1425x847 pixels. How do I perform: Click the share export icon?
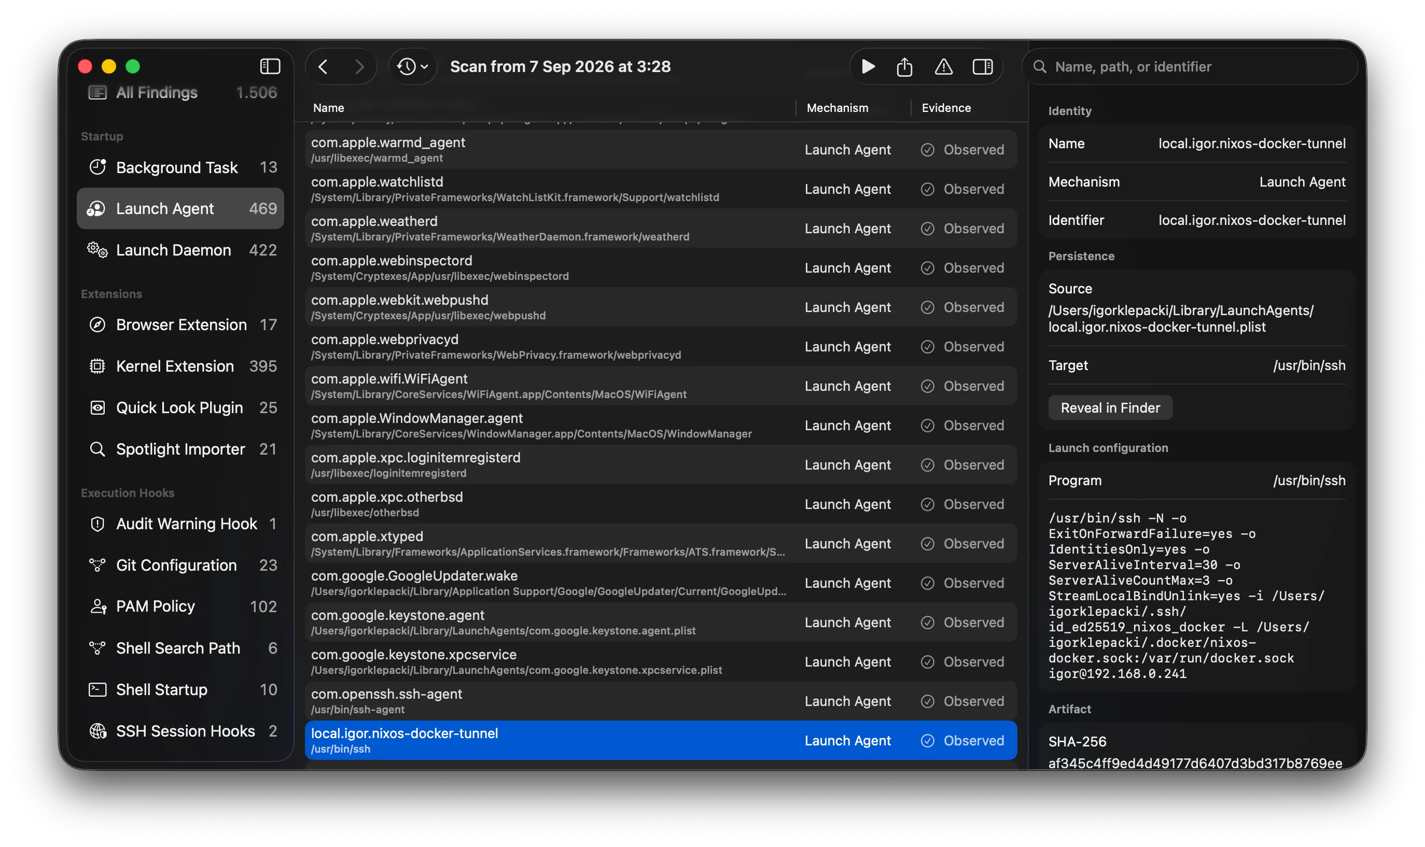click(904, 67)
